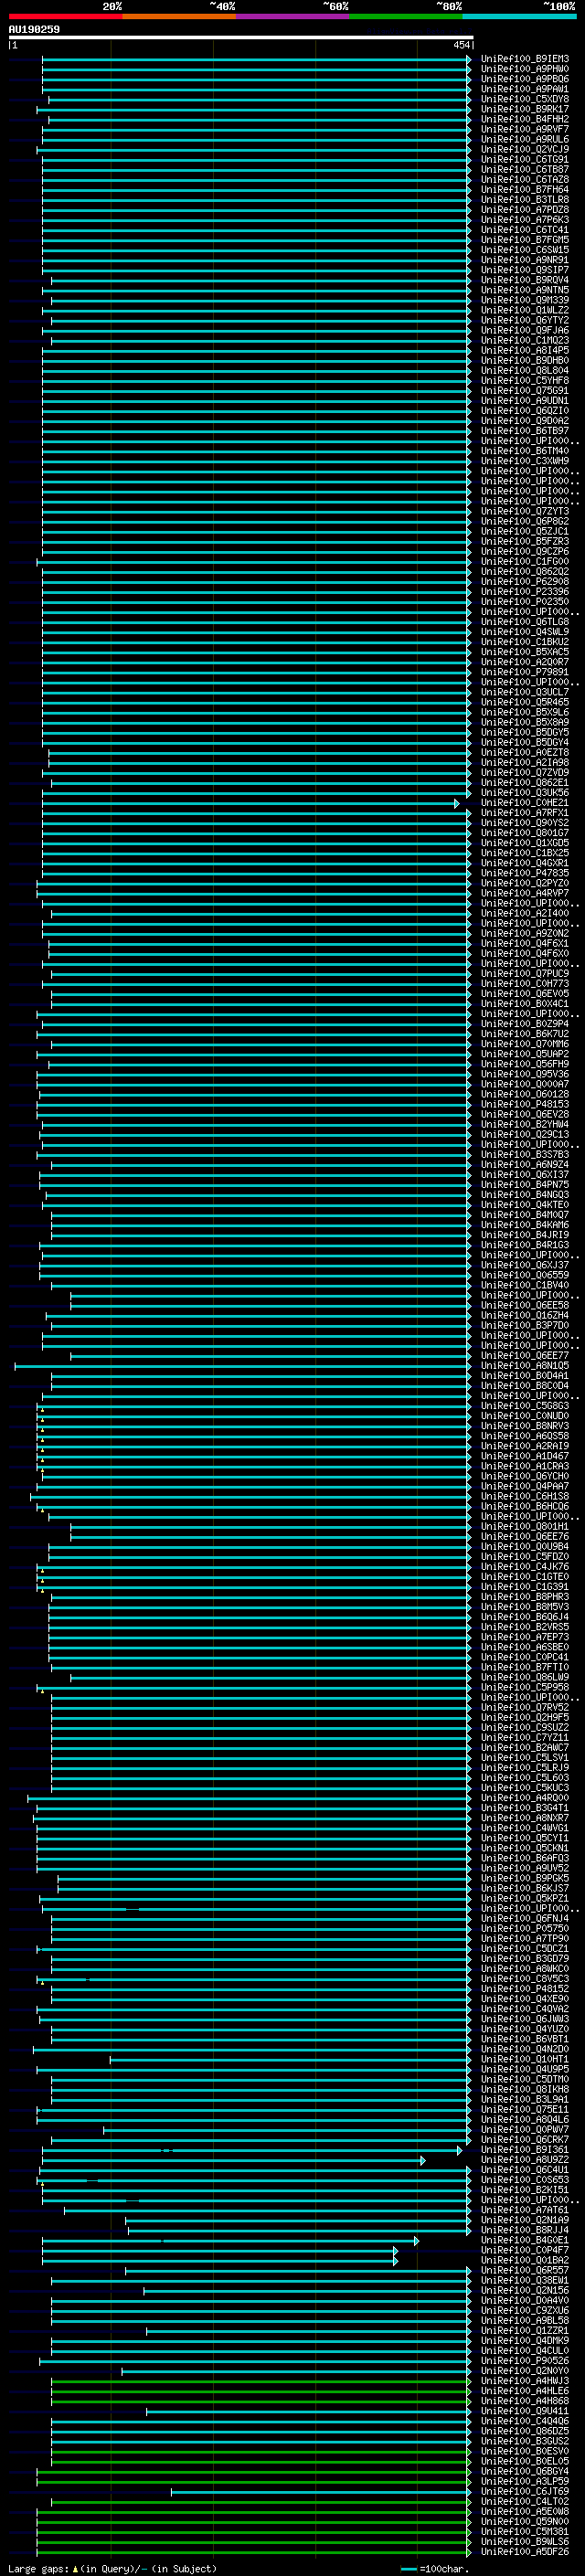Select the query name AU190259
This screenshot has height=2576, width=585.
34,30
